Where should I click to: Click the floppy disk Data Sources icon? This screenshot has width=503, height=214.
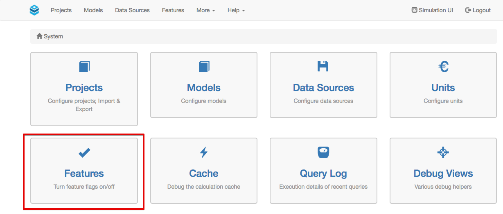coord(323,66)
